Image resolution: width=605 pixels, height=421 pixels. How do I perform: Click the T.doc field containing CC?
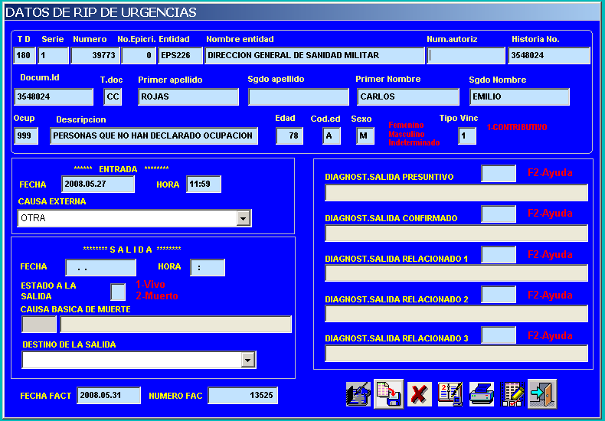pos(113,96)
